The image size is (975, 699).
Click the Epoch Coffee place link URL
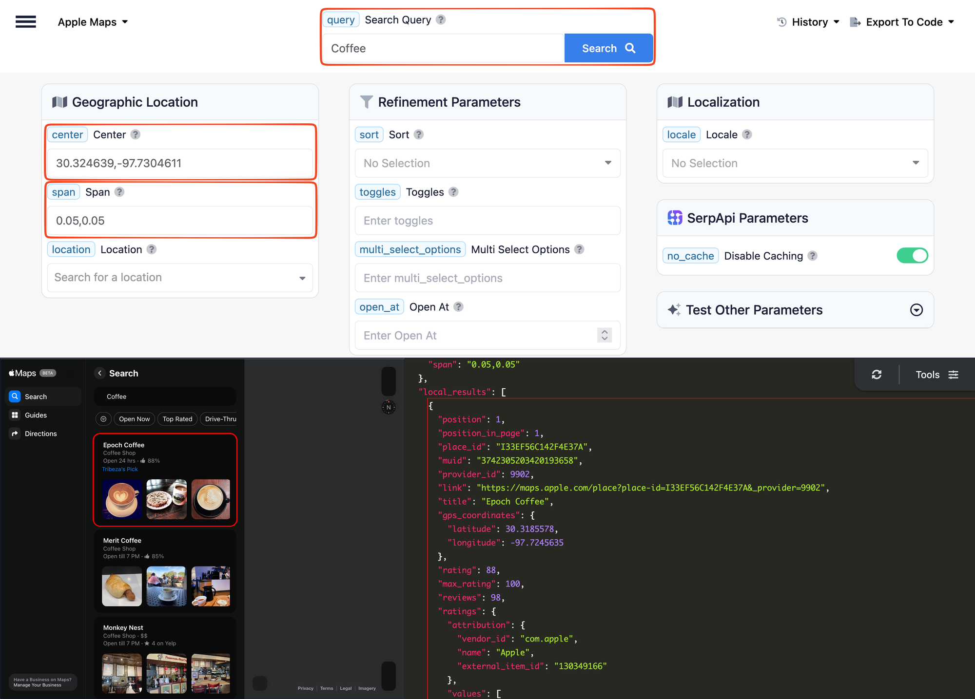tap(651, 488)
